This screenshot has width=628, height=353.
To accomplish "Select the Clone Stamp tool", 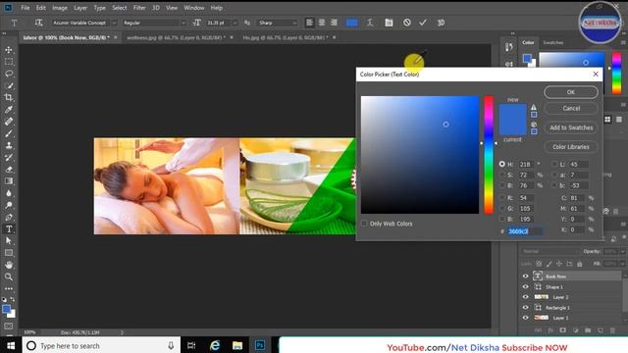I will (9, 145).
